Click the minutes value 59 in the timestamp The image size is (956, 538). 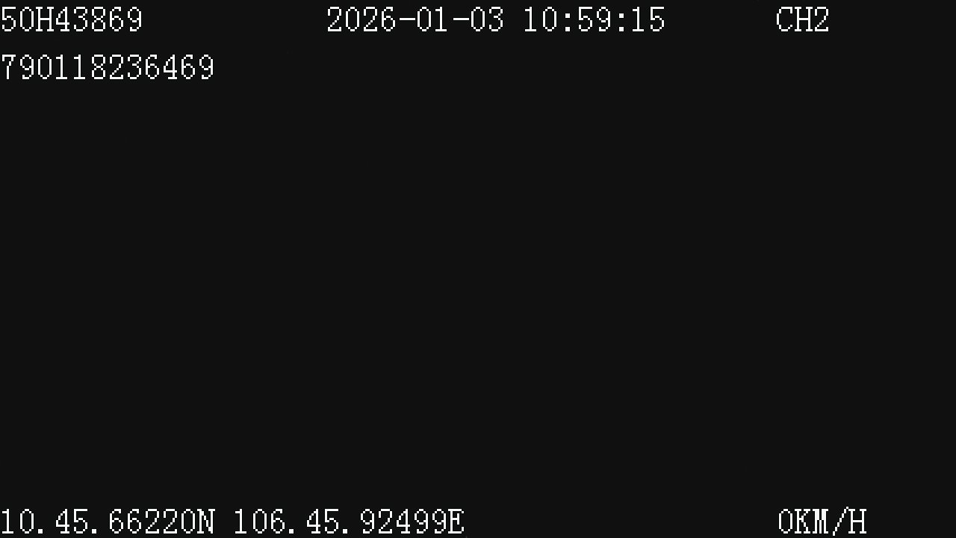(x=594, y=19)
